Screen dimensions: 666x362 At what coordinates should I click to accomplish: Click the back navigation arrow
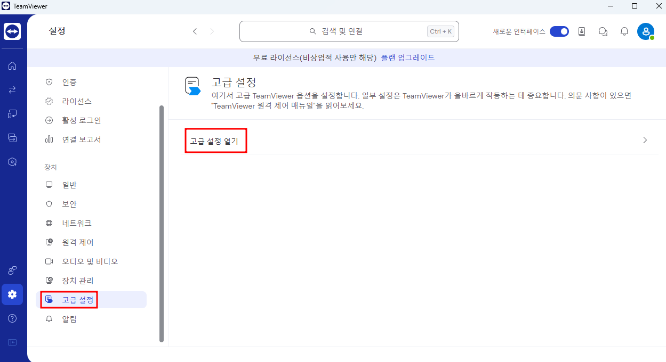click(x=195, y=31)
